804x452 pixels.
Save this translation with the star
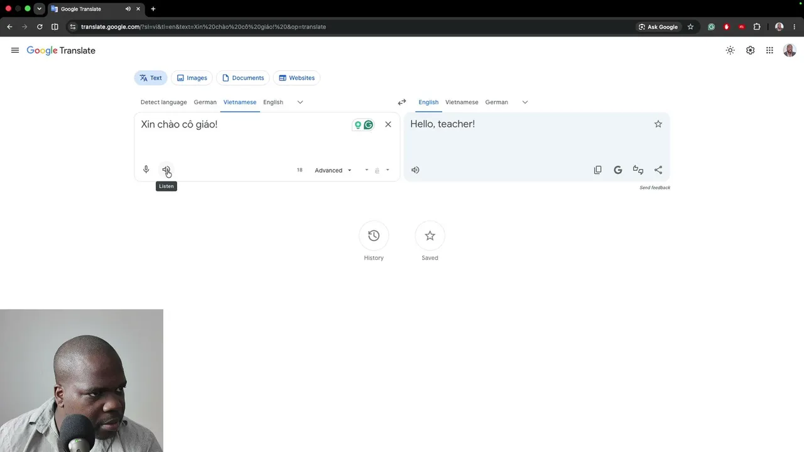[x=658, y=124]
